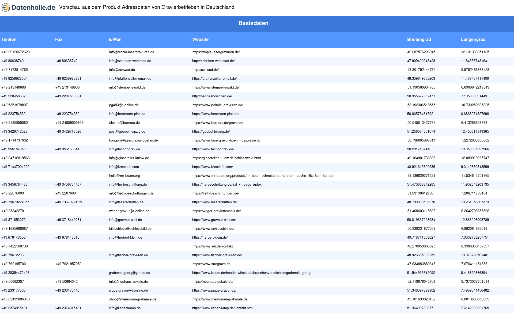Open he-beschriftung.de/#xl_xr_page_index website entry
514x313 pixels.
[227, 185]
